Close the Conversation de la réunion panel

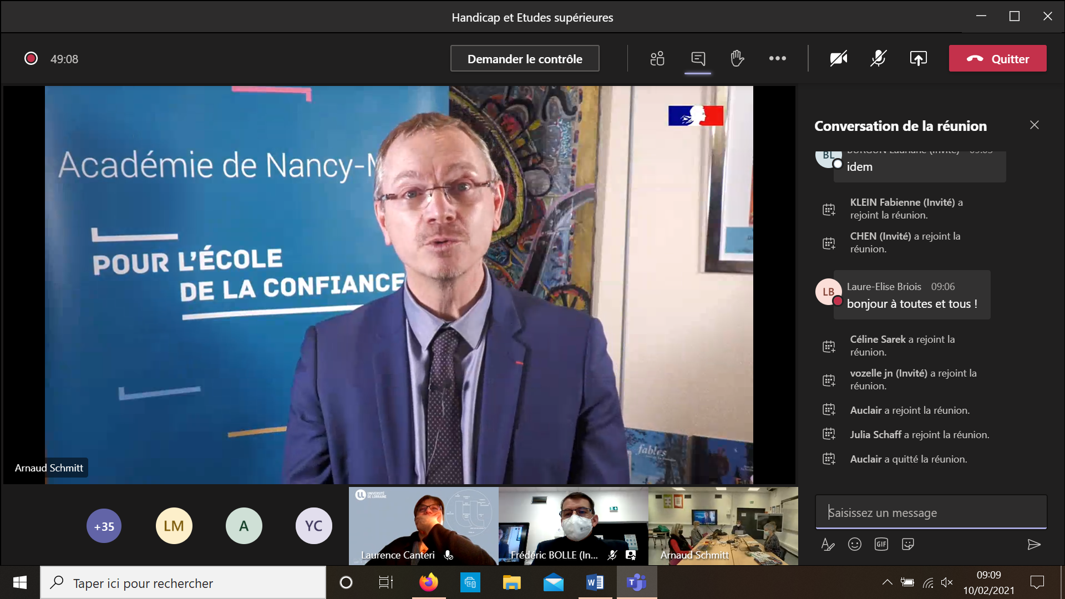[x=1034, y=125]
